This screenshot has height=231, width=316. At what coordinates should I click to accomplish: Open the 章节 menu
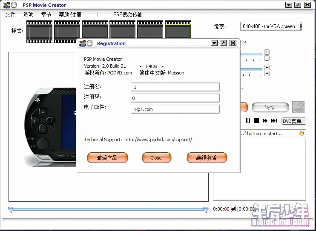tap(46, 14)
